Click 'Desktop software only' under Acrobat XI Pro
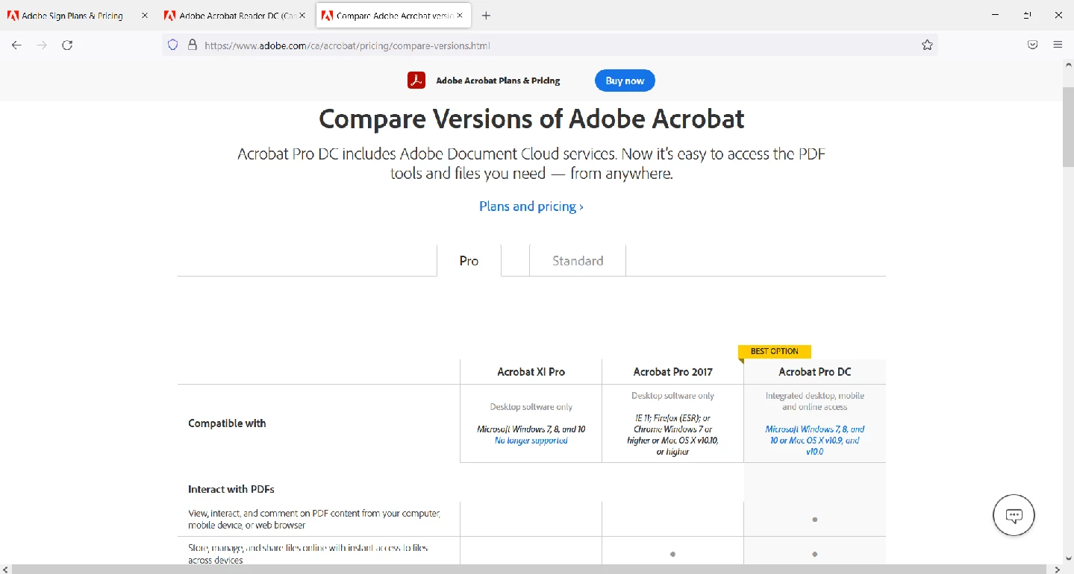The image size is (1074, 574). pyautogui.click(x=531, y=407)
